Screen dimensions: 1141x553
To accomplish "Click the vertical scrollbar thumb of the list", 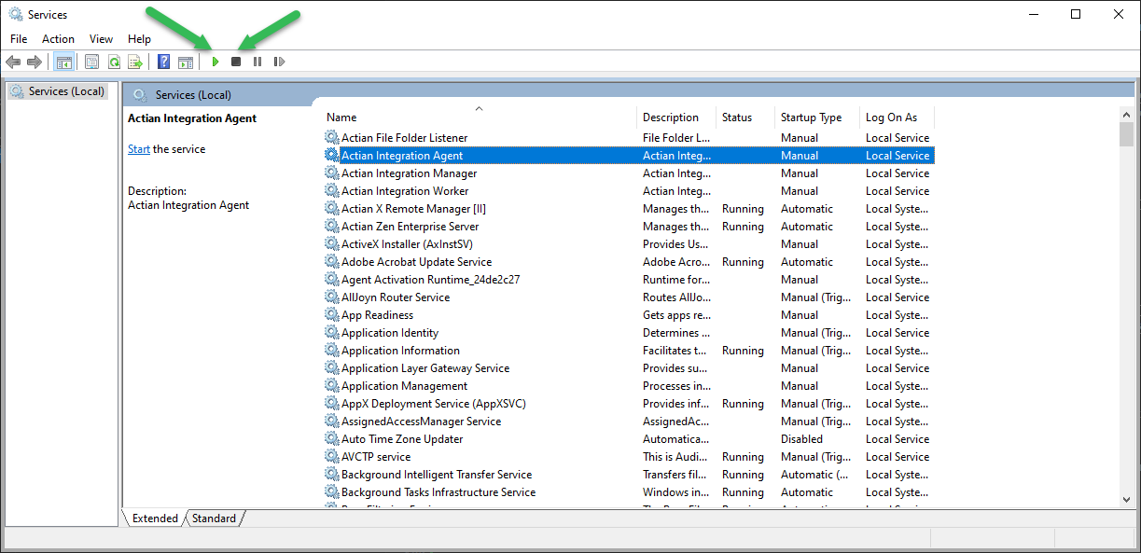I will (x=1126, y=135).
